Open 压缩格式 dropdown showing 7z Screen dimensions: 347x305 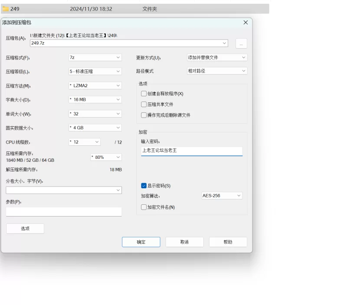[95, 58]
